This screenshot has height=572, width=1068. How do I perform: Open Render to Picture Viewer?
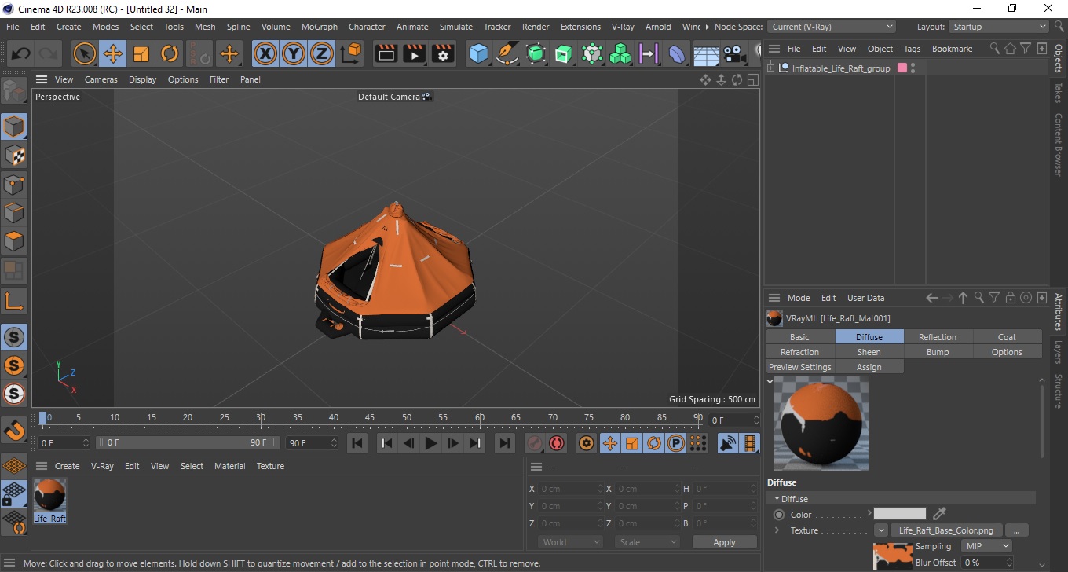[415, 53]
